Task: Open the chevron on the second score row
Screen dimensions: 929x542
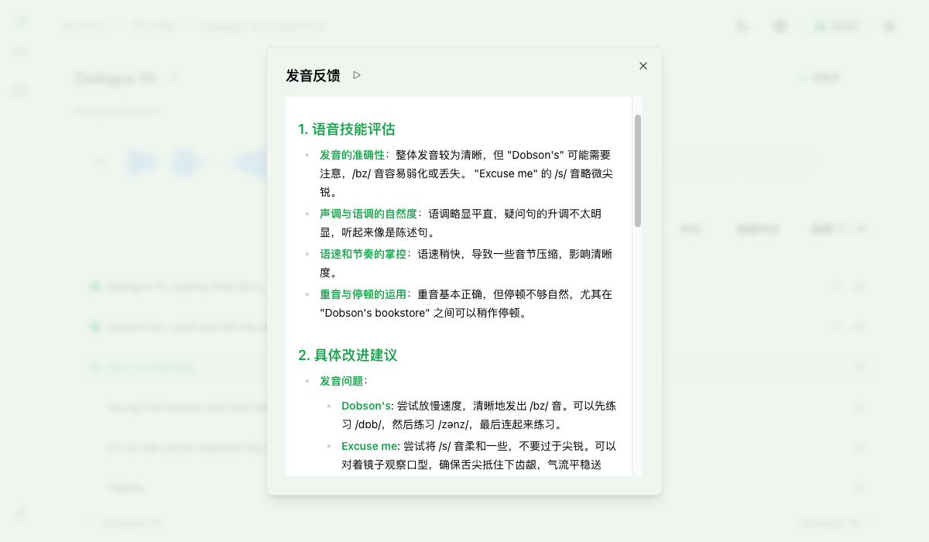Action: (859, 326)
